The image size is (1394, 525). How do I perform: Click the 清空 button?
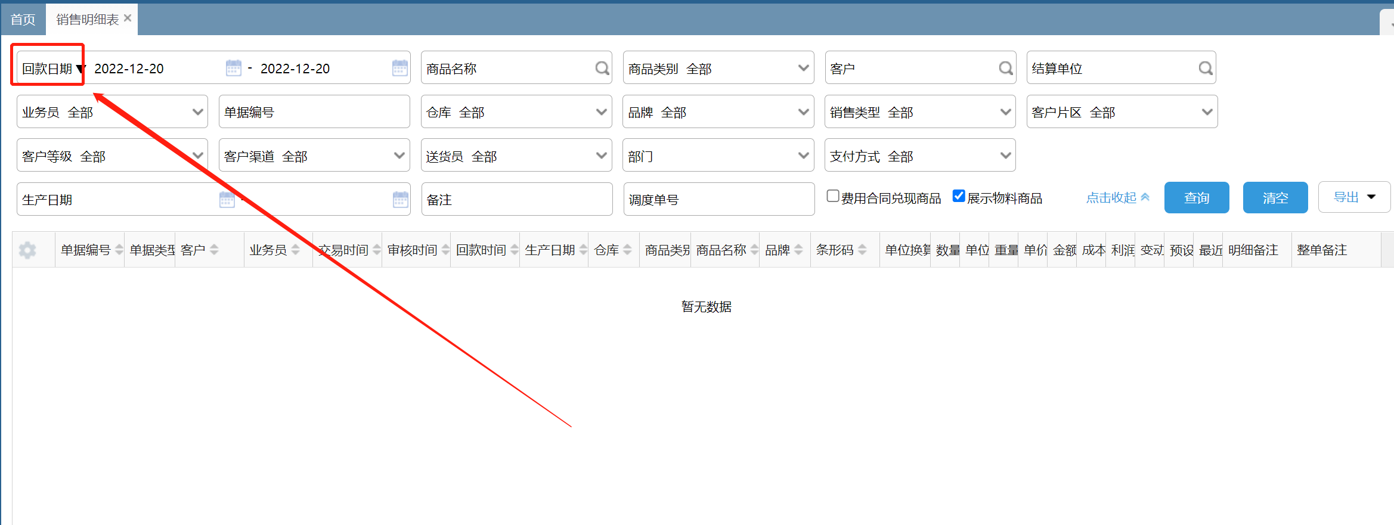1275,197
